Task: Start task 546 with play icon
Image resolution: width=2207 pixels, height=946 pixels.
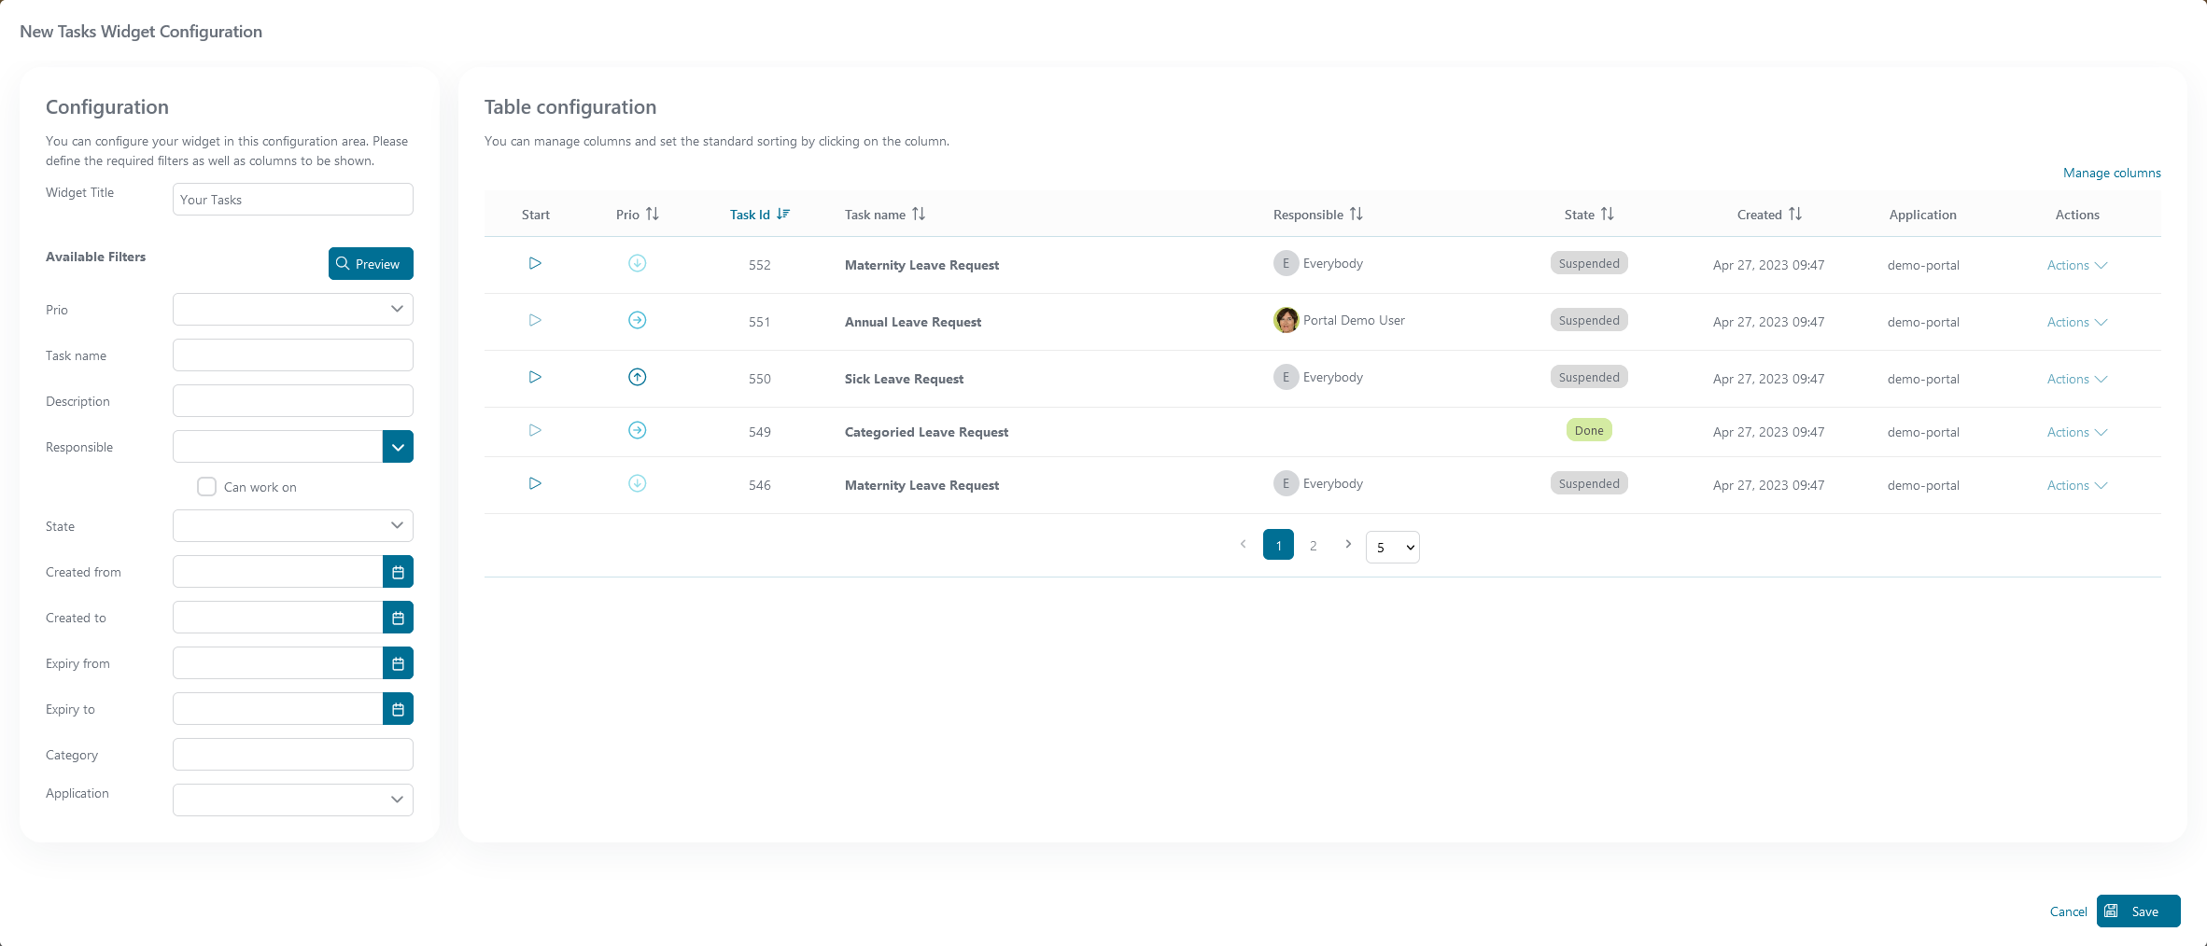Action: coord(535,483)
